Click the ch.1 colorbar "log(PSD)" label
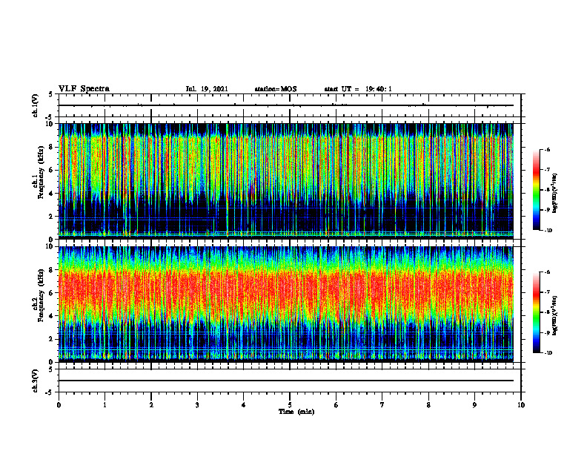Screen dimensions: 587x454 (555, 194)
